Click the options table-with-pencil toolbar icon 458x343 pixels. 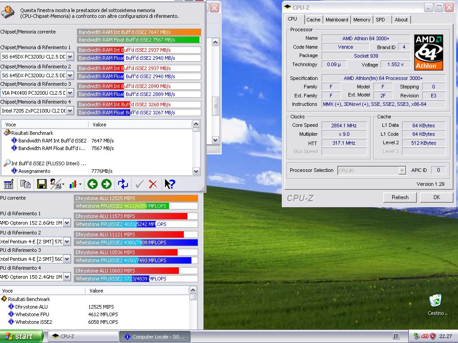pyautogui.click(x=8, y=184)
